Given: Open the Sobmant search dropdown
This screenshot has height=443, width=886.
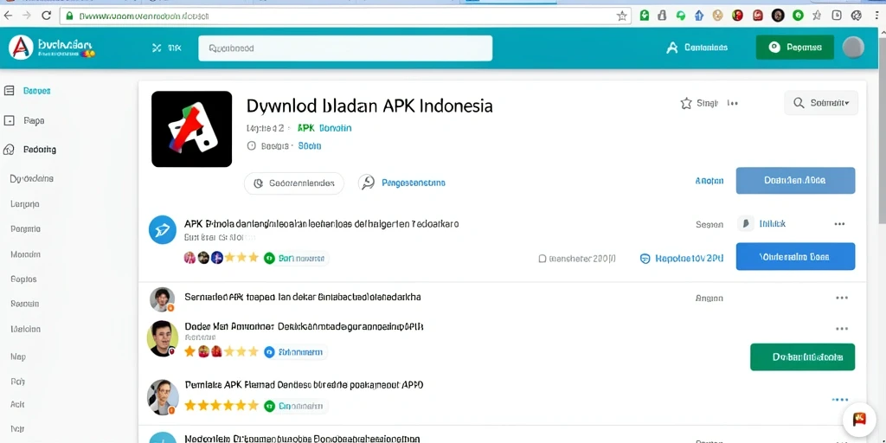Looking at the screenshot, I should pos(821,103).
